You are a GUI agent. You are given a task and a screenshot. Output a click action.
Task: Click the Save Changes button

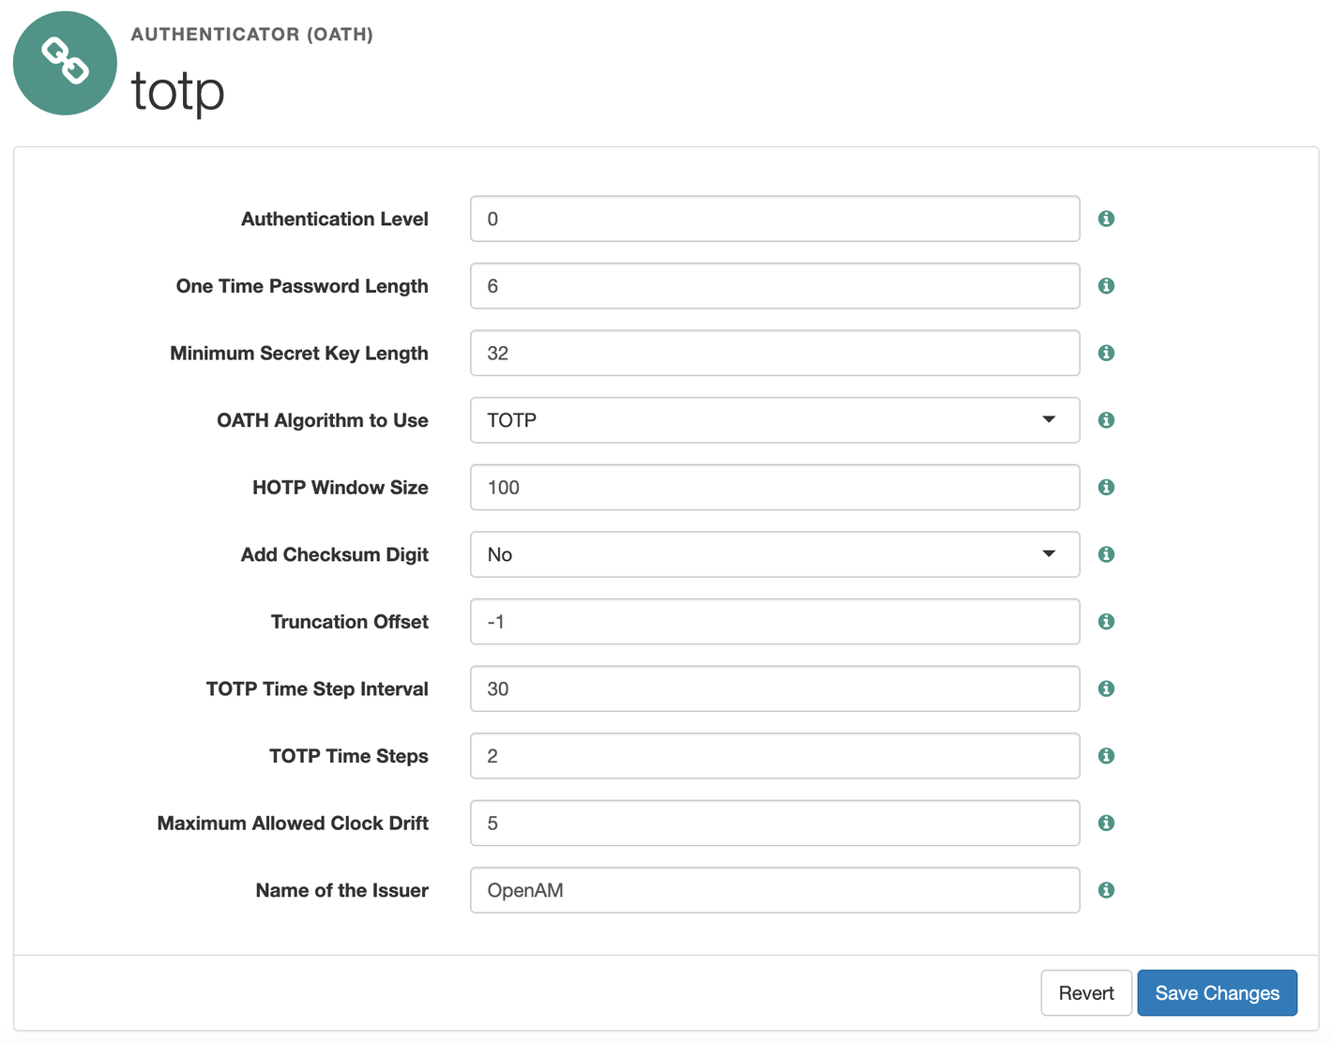coord(1217,992)
